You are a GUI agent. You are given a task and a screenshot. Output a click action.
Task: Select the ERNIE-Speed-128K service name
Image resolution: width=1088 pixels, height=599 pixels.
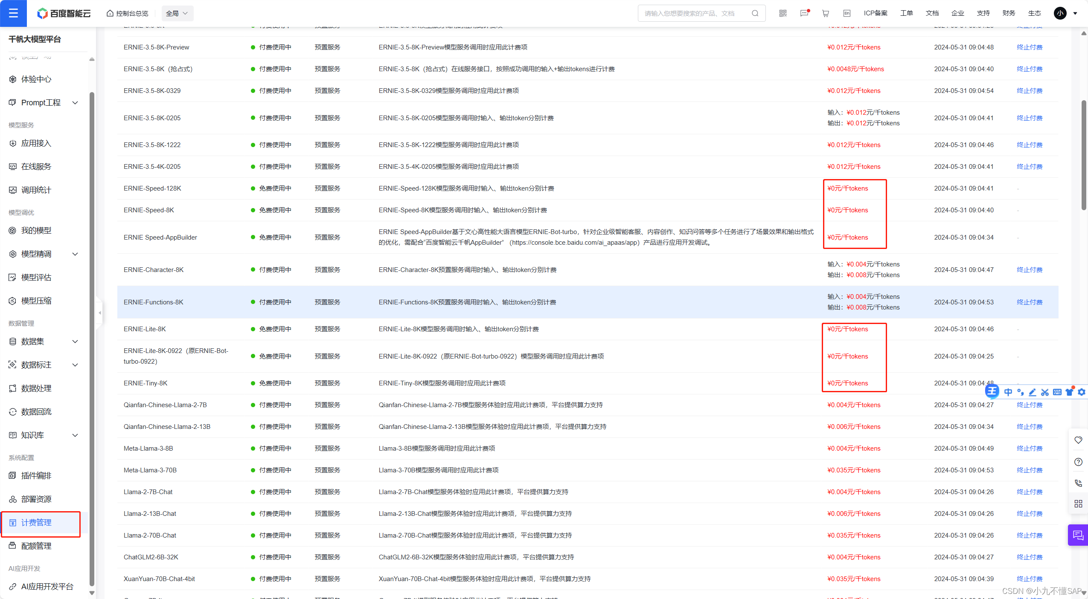tap(152, 188)
